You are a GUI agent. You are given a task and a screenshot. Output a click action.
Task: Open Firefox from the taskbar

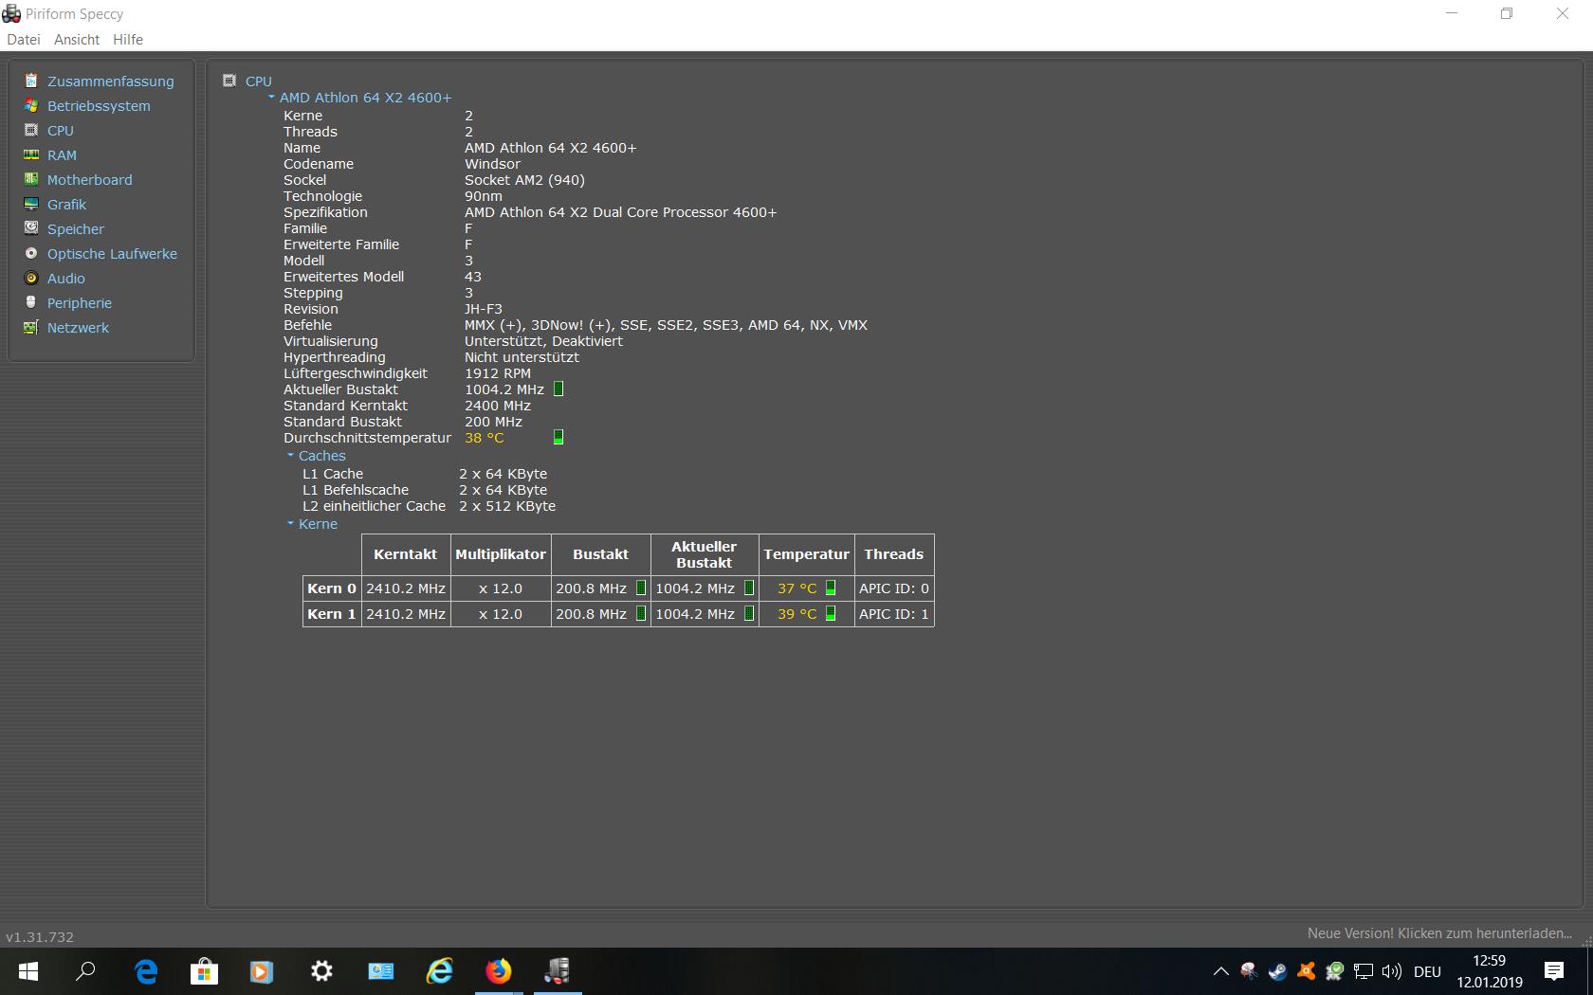coord(499,971)
